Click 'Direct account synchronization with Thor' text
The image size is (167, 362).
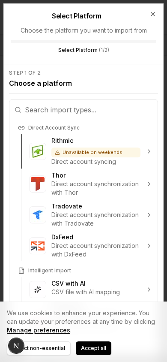95,188
